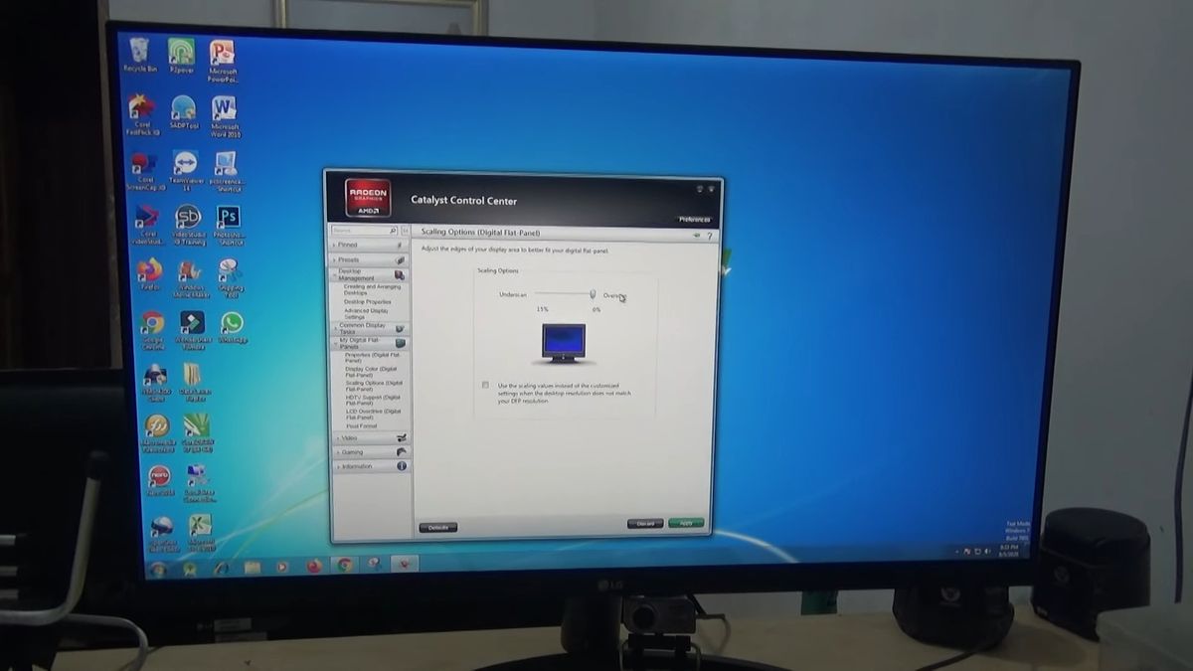Select LCD Overdrive (Digital Flat-Panel) item
Viewport: 1193px width, 671px height.
coord(374,414)
